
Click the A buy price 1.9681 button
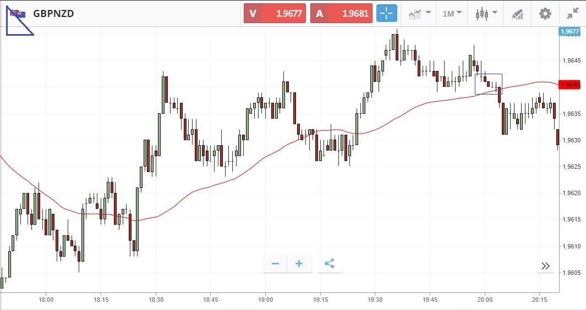[341, 14]
